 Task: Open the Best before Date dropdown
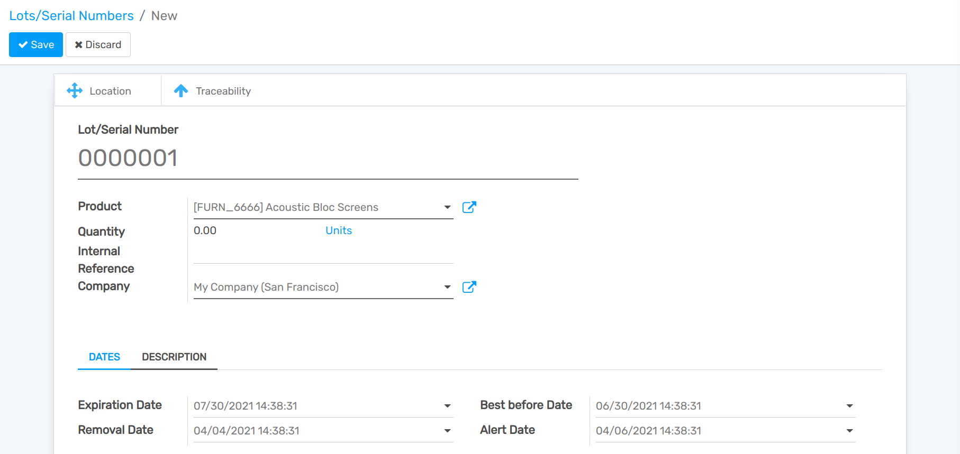pos(849,406)
